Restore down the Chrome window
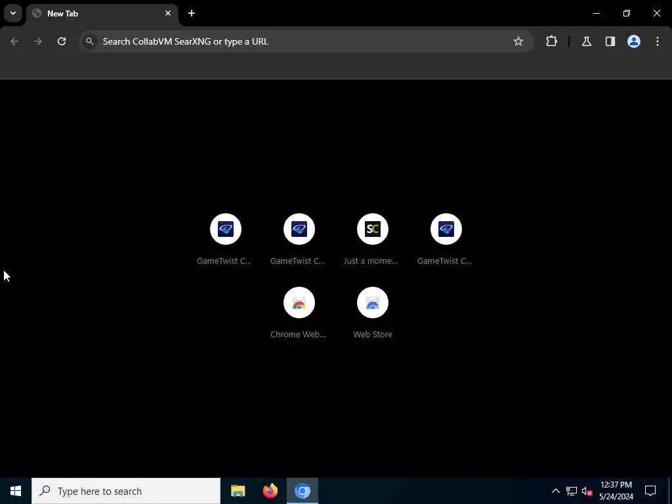This screenshot has height=504, width=672. pyautogui.click(x=627, y=13)
